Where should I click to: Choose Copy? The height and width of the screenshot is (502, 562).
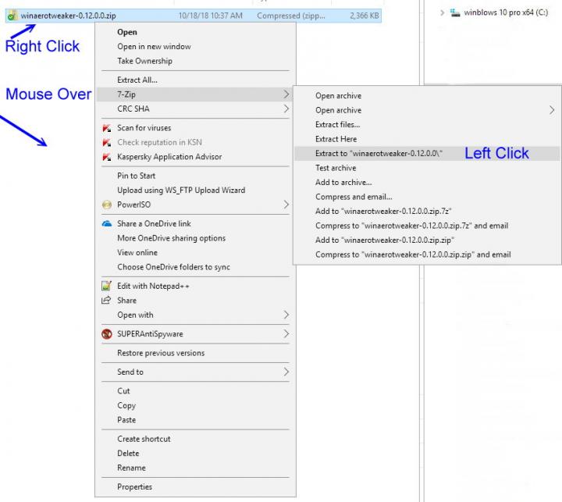[x=126, y=405]
